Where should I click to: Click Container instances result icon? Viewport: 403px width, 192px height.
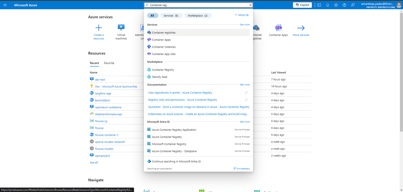149,47
